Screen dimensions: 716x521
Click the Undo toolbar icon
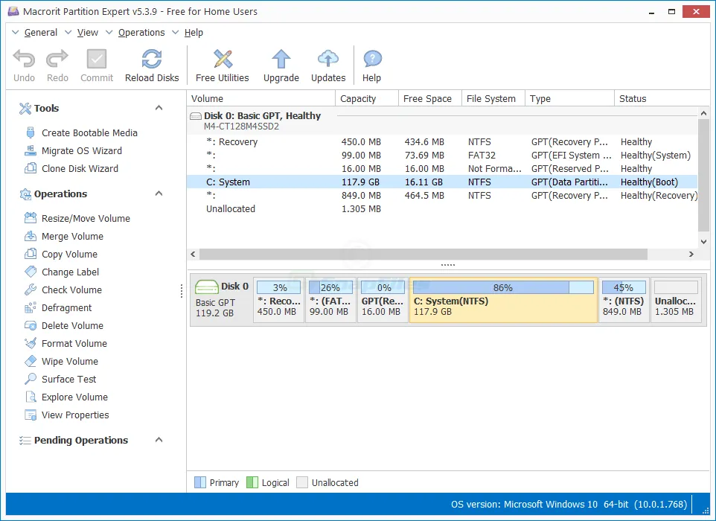[x=24, y=59]
